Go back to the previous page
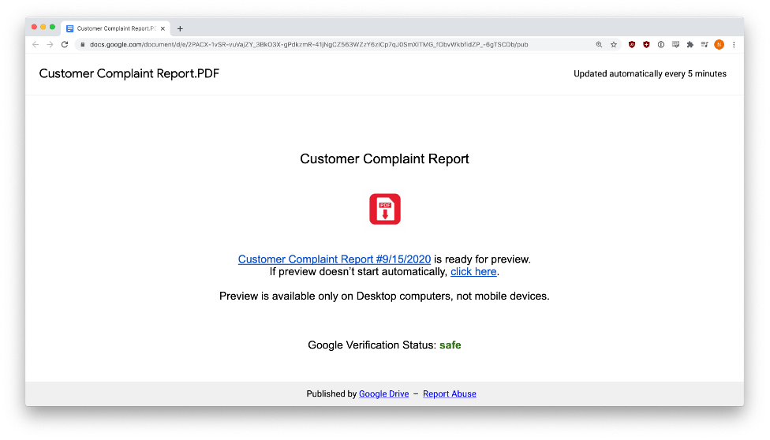770x440 pixels. coord(36,45)
